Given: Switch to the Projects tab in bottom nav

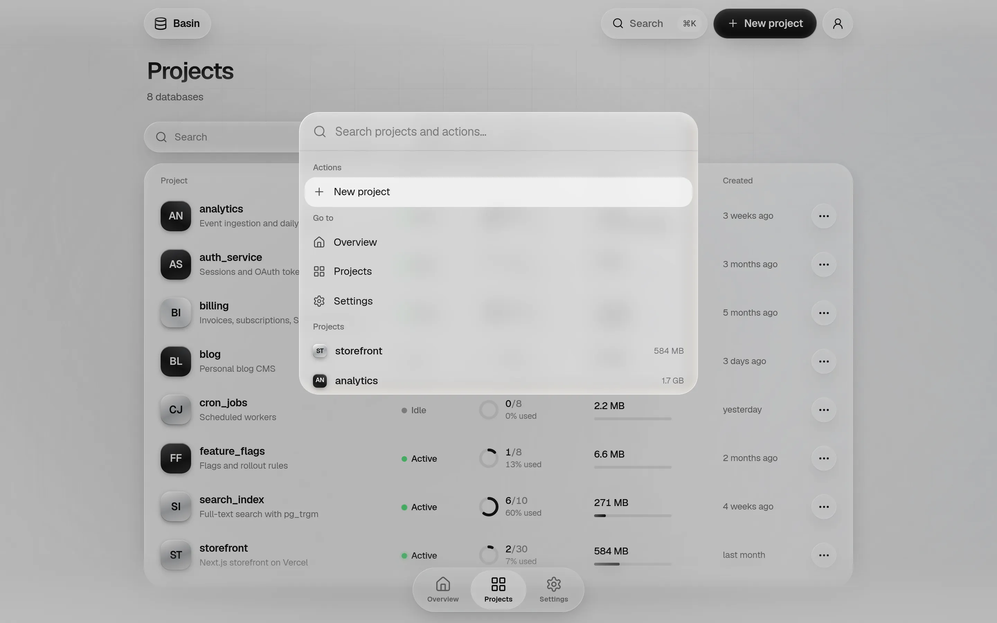Looking at the screenshot, I should 498,590.
